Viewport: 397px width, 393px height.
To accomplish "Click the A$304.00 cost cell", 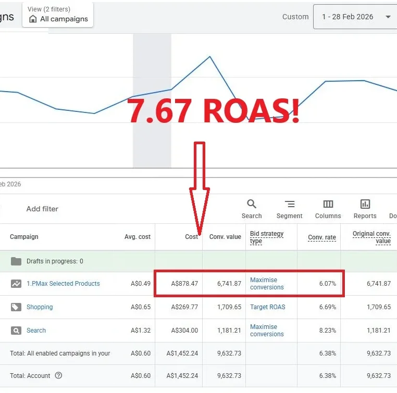I will pyautogui.click(x=184, y=331).
